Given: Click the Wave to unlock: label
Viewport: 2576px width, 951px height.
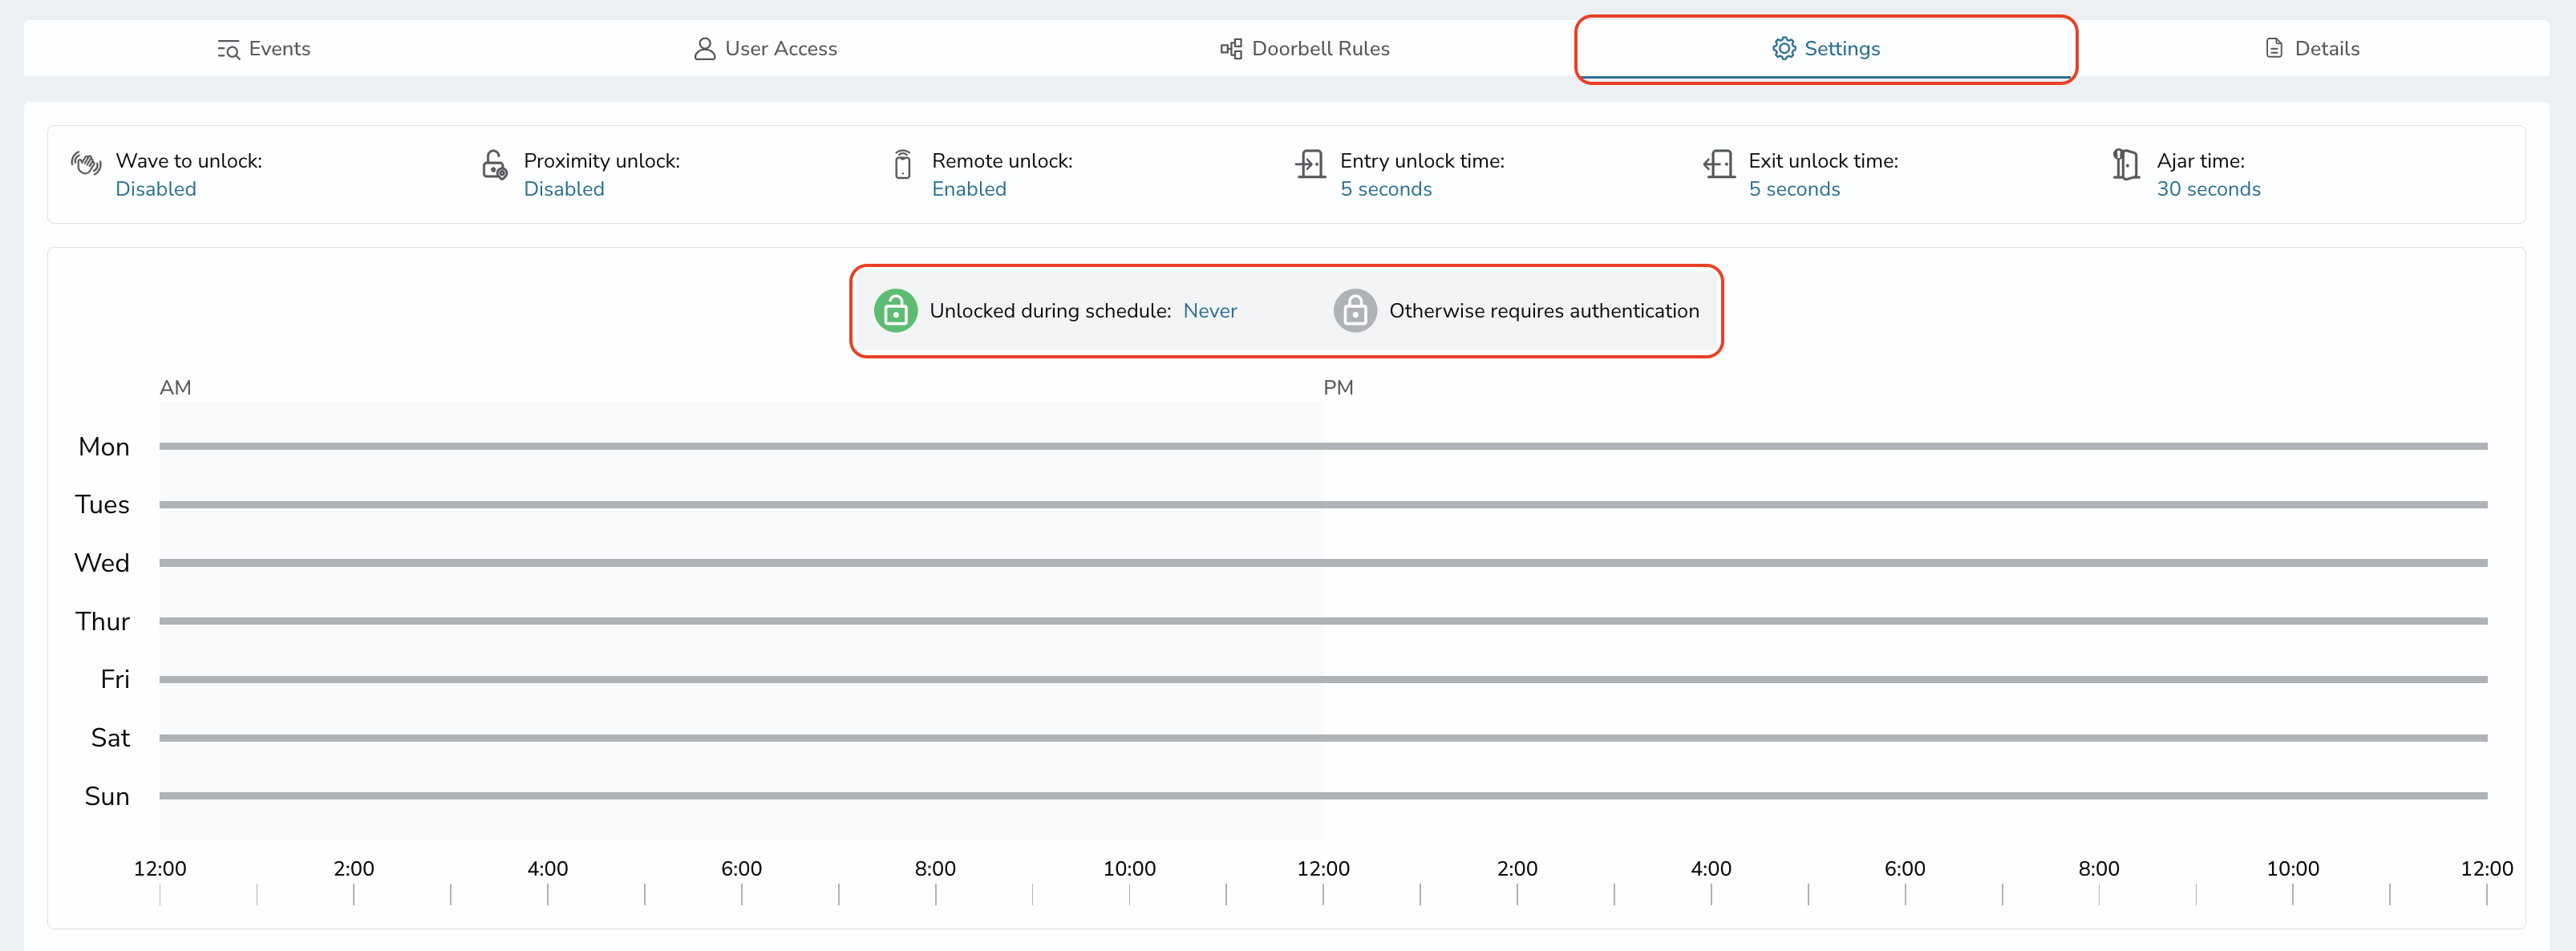Looking at the screenshot, I should tap(189, 161).
